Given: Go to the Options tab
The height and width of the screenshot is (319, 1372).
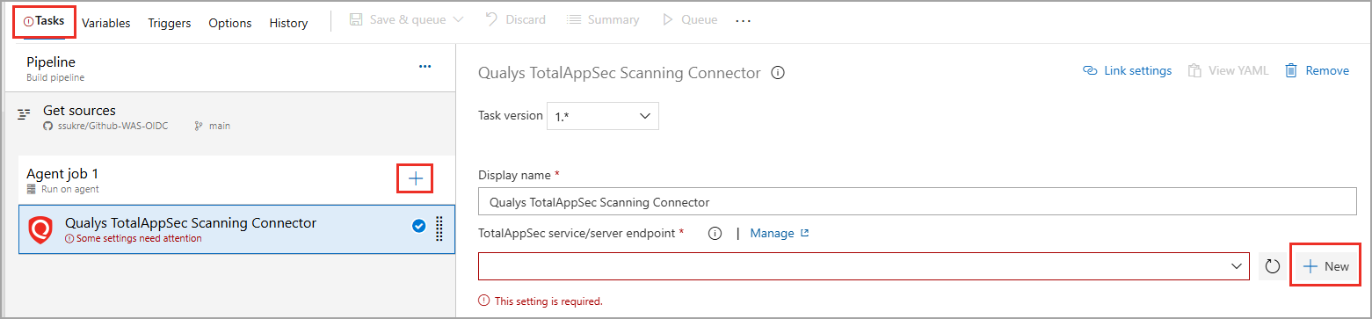Looking at the screenshot, I should point(230,23).
